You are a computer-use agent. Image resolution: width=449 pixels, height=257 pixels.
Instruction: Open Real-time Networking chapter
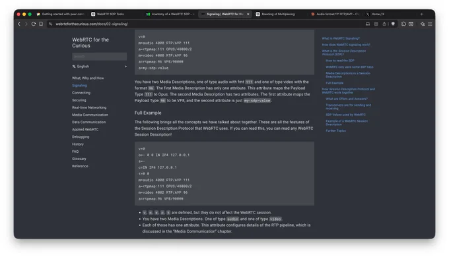[89, 107]
